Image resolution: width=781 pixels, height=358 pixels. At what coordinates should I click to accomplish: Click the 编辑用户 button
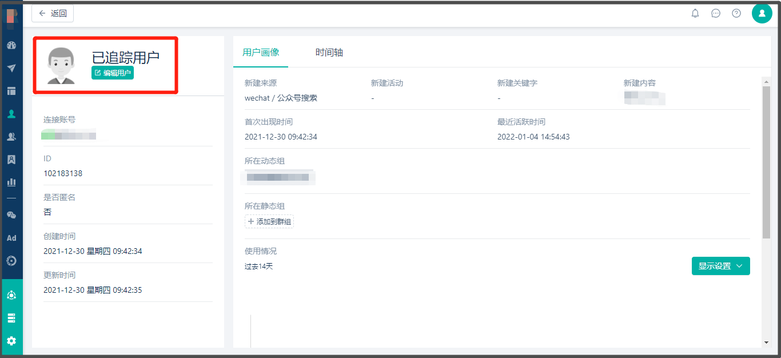point(113,73)
